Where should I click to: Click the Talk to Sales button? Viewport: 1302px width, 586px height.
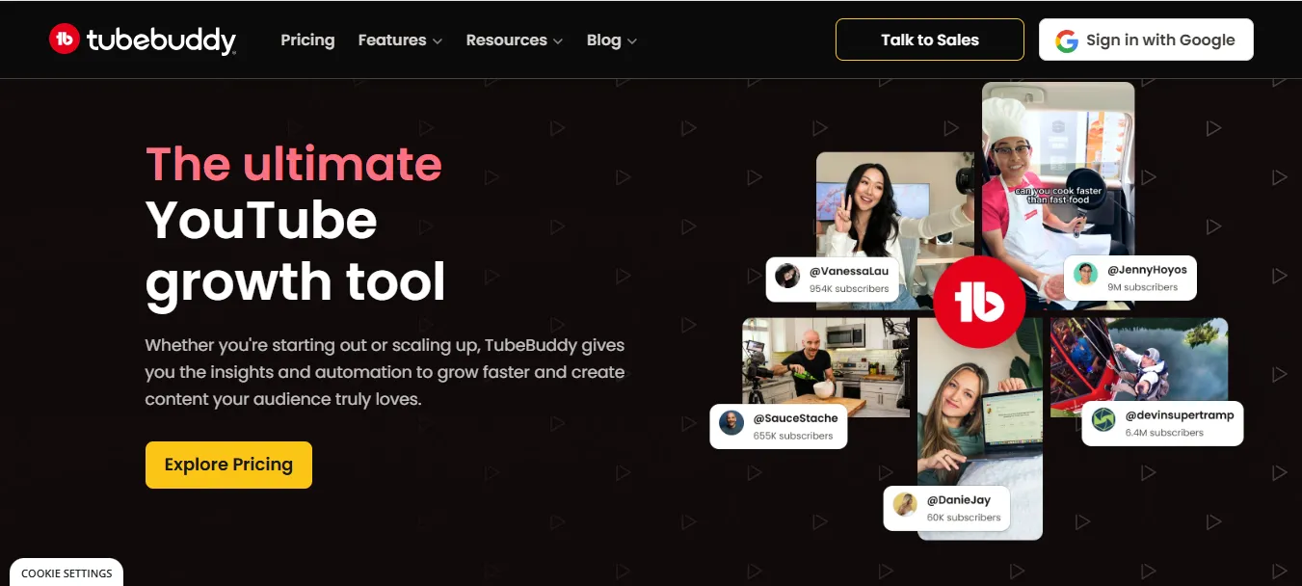click(930, 40)
